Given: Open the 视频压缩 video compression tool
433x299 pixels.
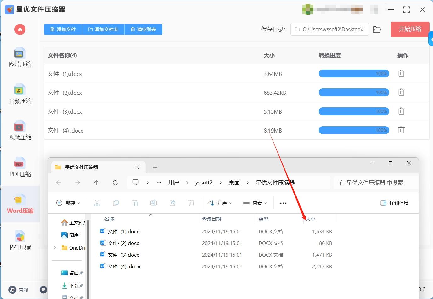Looking at the screenshot, I should click(20, 131).
